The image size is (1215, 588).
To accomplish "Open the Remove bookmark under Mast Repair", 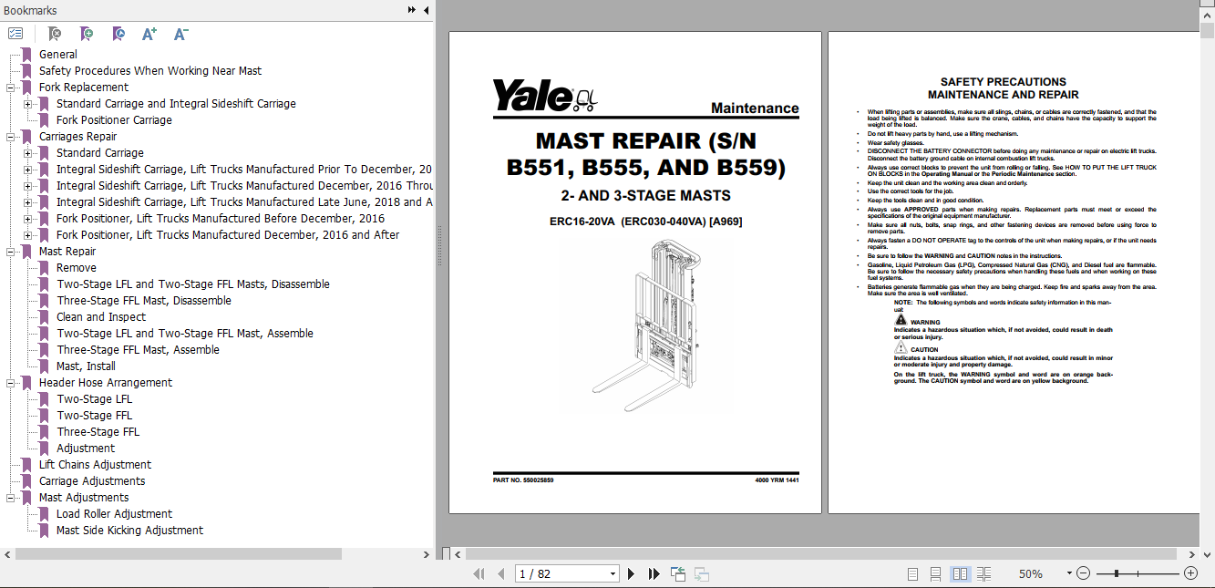I will 77,268.
